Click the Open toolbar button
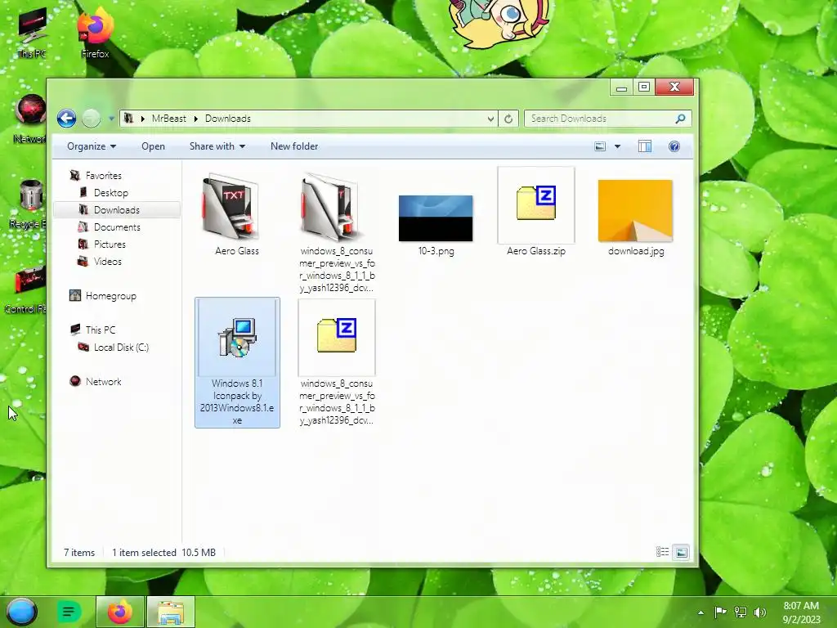This screenshot has width=837, height=628. tap(153, 146)
